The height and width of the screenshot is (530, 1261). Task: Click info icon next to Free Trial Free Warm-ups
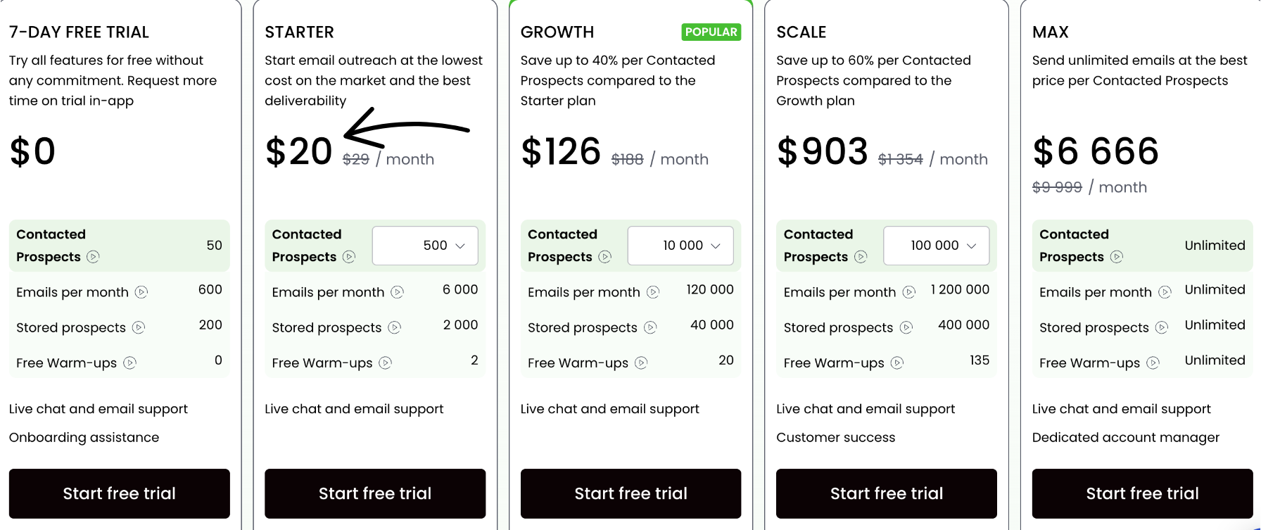129,363
